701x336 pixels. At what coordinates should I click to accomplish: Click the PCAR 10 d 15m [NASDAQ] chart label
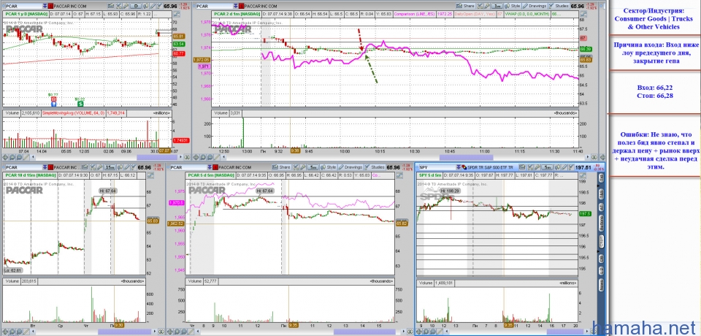[30, 175]
